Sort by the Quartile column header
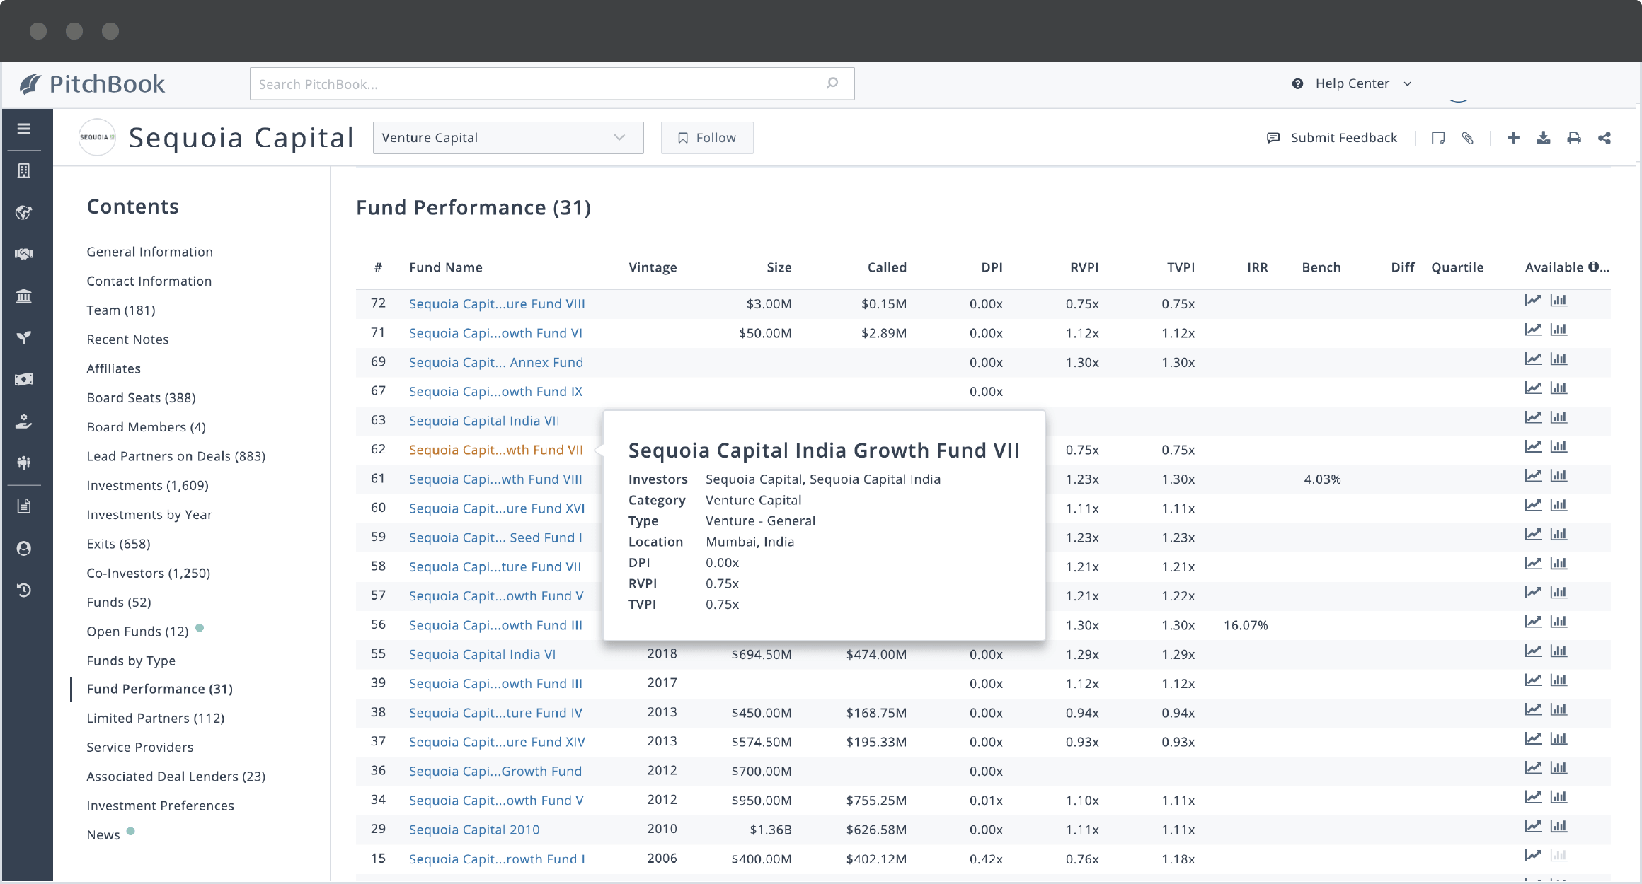Screen dimensions: 1642x884 [x=1457, y=267]
